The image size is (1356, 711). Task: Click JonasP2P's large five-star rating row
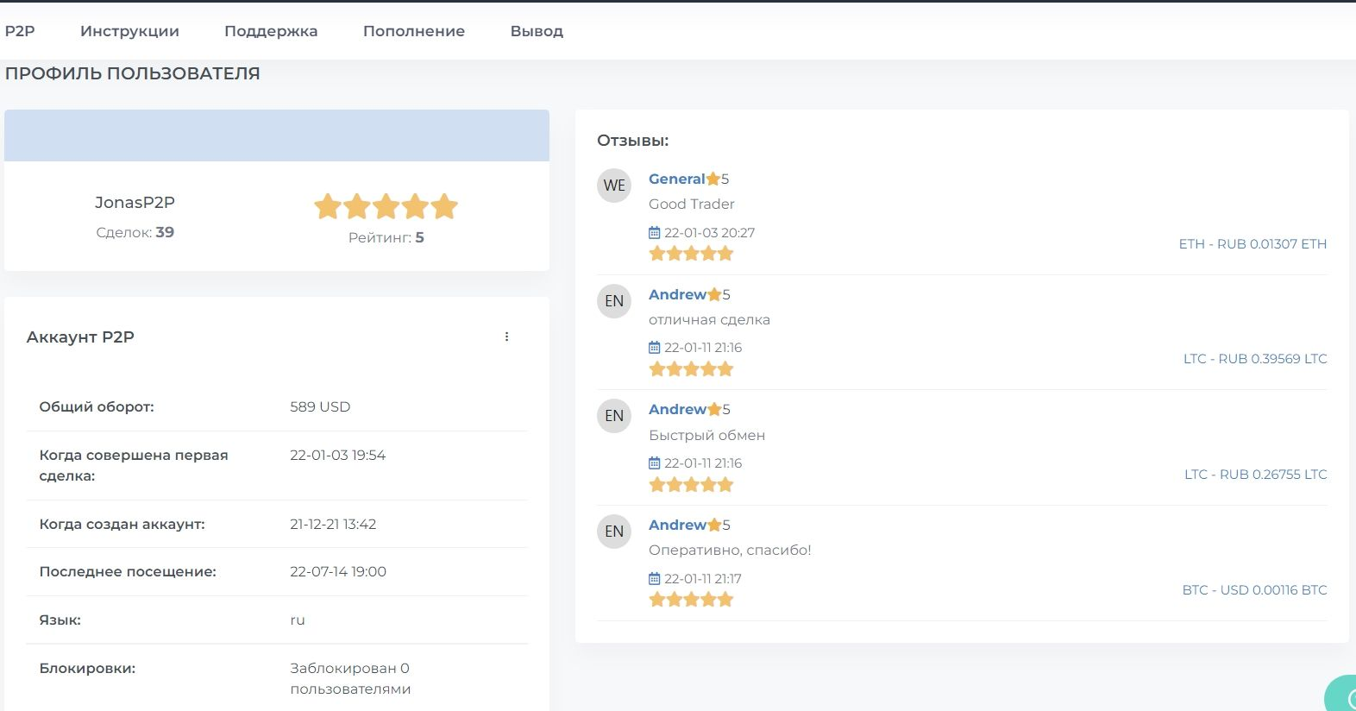[386, 206]
